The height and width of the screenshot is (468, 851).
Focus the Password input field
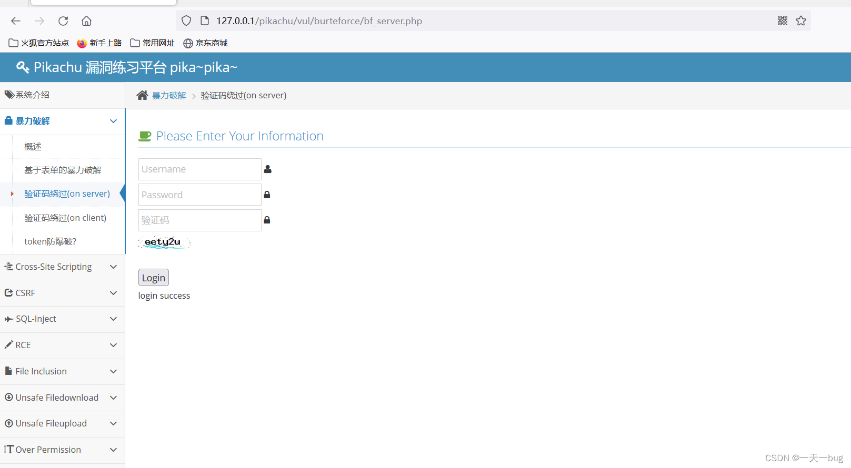coord(200,195)
